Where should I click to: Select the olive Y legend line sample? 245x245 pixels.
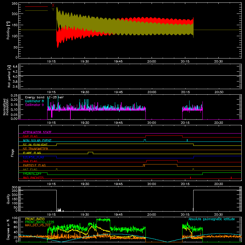tap(36, 11)
